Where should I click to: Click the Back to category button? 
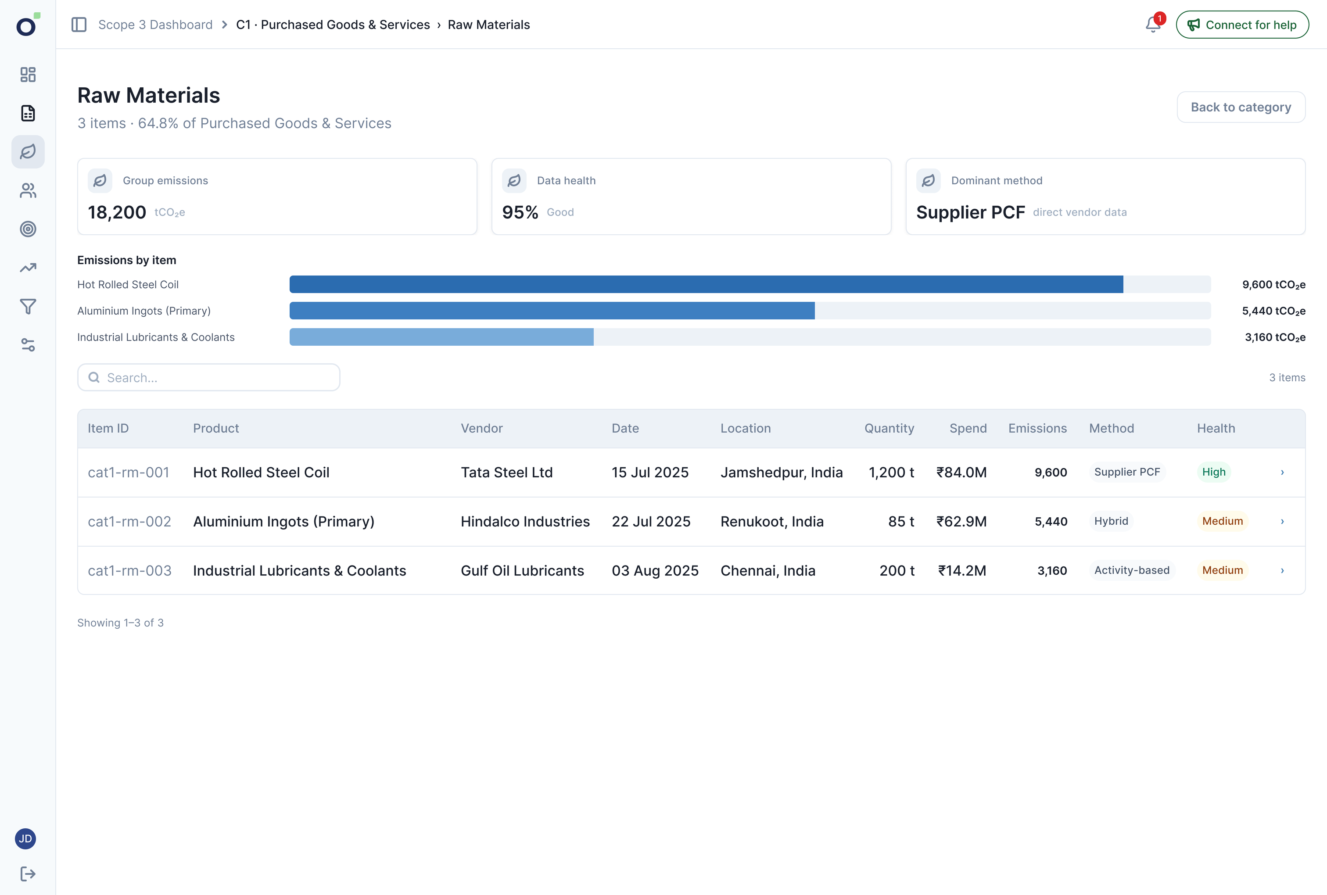tap(1241, 107)
